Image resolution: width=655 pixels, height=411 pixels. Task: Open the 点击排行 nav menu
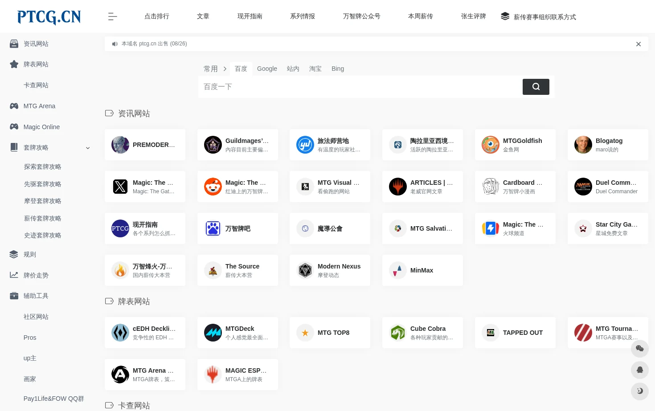click(157, 16)
